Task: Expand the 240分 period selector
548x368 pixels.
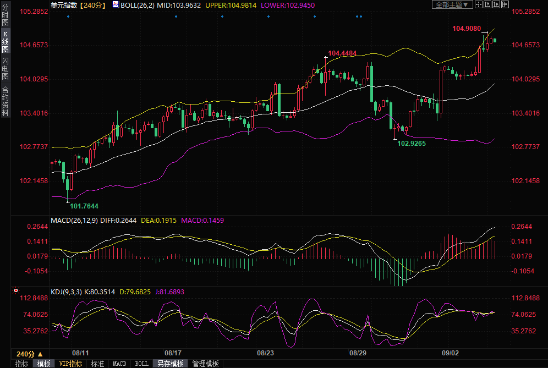Action: 29,354
